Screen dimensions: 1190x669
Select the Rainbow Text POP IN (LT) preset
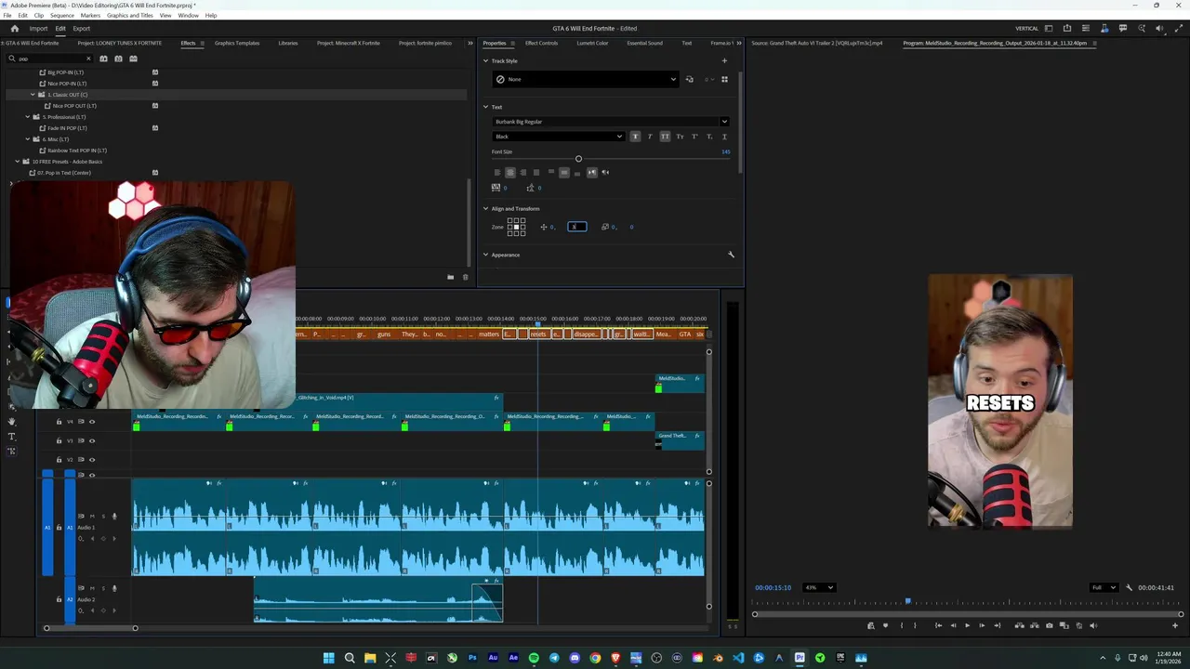(78, 151)
